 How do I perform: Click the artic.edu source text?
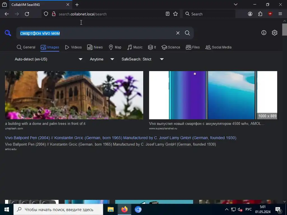pos(11,149)
